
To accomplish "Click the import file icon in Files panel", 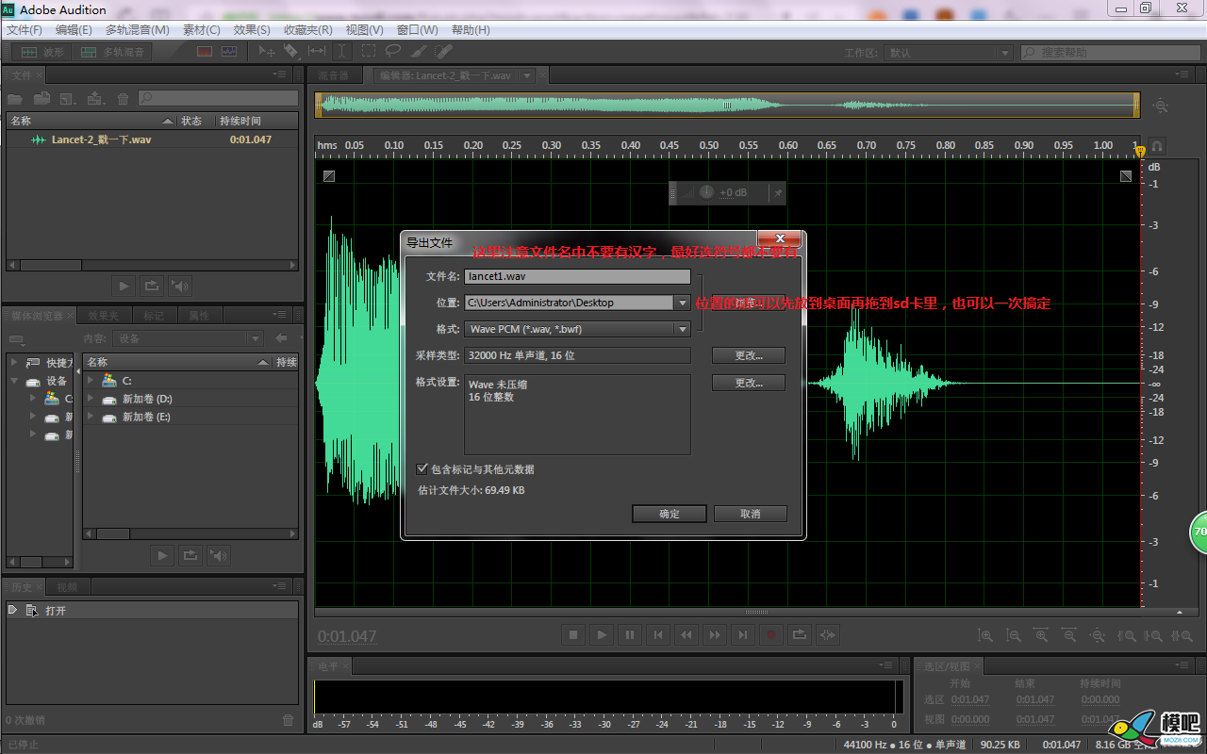I will [41, 98].
